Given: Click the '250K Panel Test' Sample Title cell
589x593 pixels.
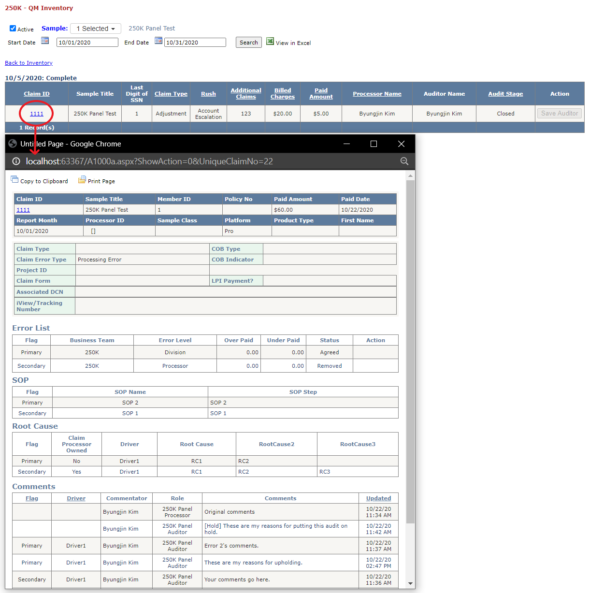Looking at the screenshot, I should click(x=95, y=114).
